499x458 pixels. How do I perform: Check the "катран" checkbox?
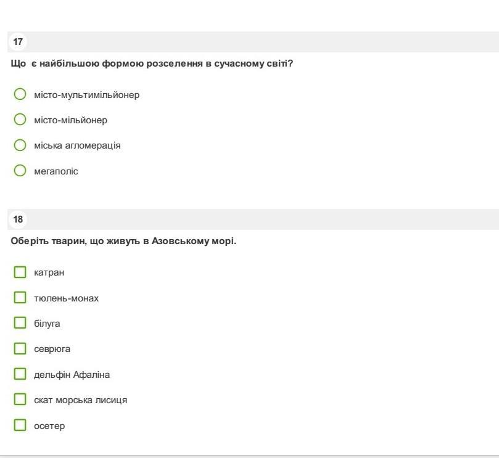20,272
